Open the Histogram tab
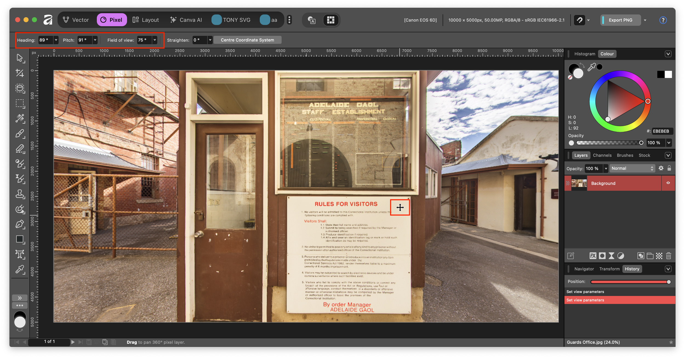 click(584, 54)
